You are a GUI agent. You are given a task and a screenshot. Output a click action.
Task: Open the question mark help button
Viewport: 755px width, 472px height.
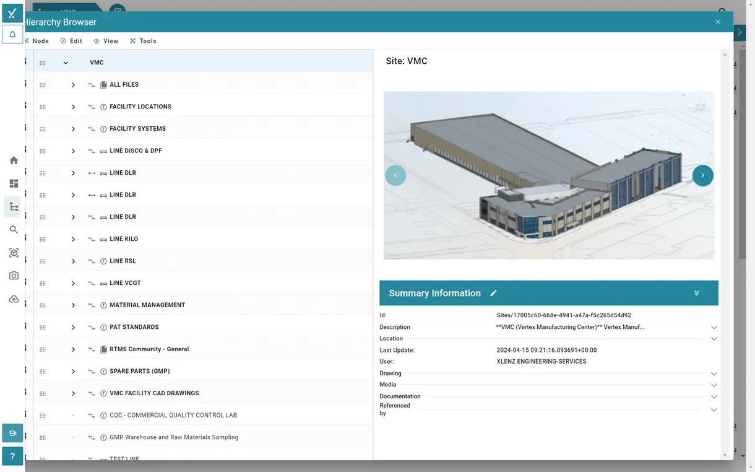click(12, 457)
